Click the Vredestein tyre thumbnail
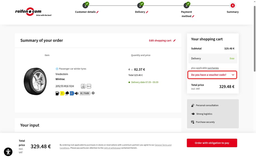The width and height of the screenshot is (256, 160). 35,81
